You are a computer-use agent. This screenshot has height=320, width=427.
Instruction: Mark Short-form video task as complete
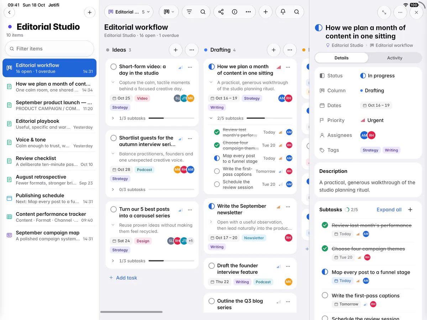pos(114,66)
